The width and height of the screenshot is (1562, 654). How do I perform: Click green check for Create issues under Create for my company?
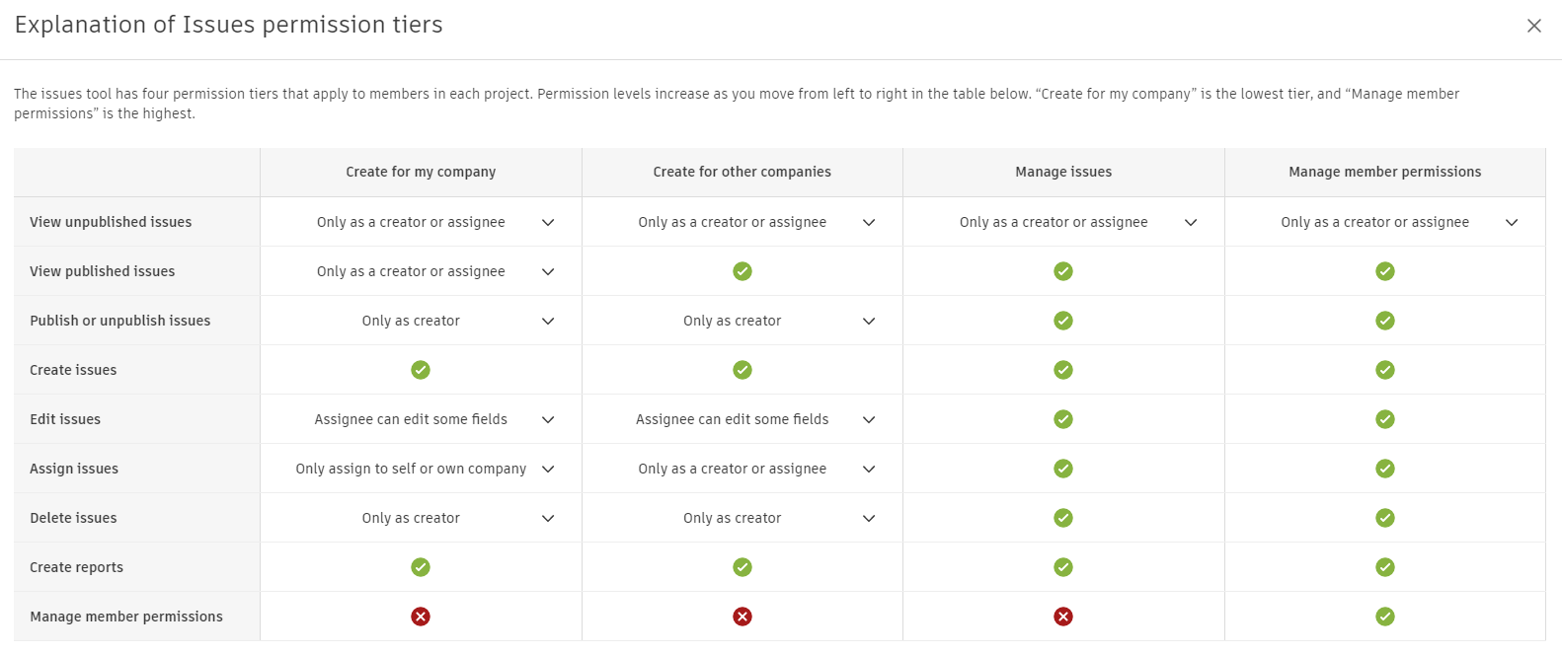pyautogui.click(x=421, y=370)
